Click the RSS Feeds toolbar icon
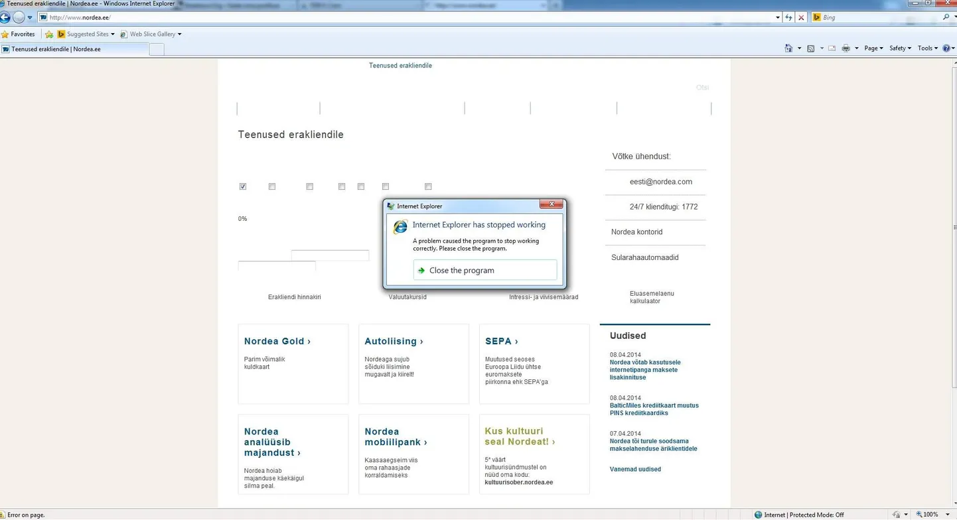 click(x=810, y=48)
